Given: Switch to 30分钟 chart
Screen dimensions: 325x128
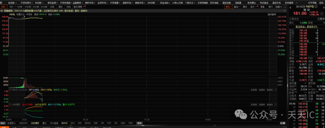Looking at the screenshot, I should 36,7.
